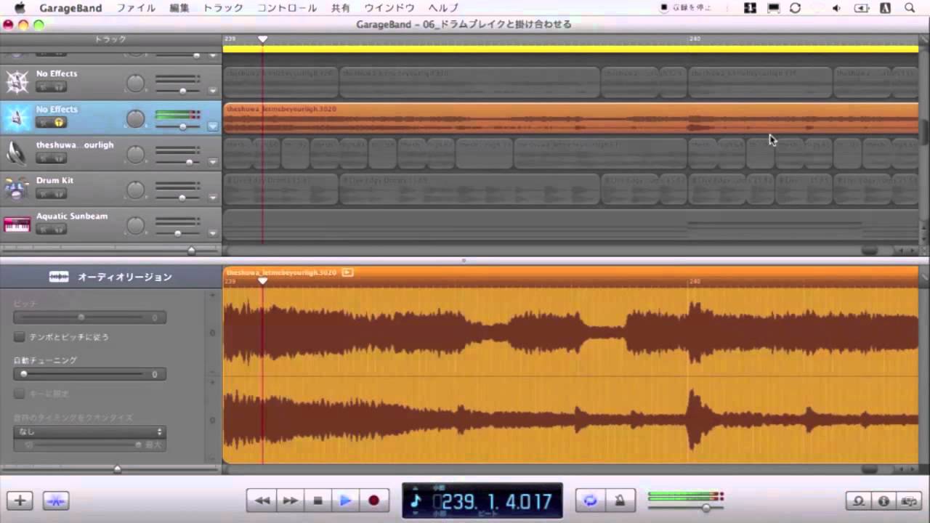This screenshot has width=930, height=523.
Task: Toggle the metronome button
Action: pyautogui.click(x=620, y=500)
